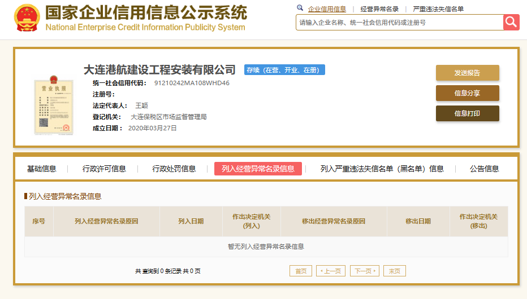Click the company name 大连港航建设工程安装有限公司
Image resolution: width=527 pixels, height=299 pixels.
coord(159,70)
